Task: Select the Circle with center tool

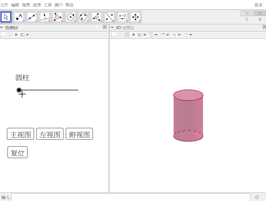Action: pyautogui.click(x=71, y=17)
